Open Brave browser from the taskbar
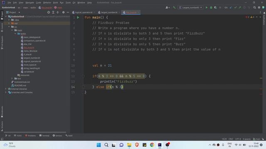The image size is (266, 149). (x=137, y=145)
